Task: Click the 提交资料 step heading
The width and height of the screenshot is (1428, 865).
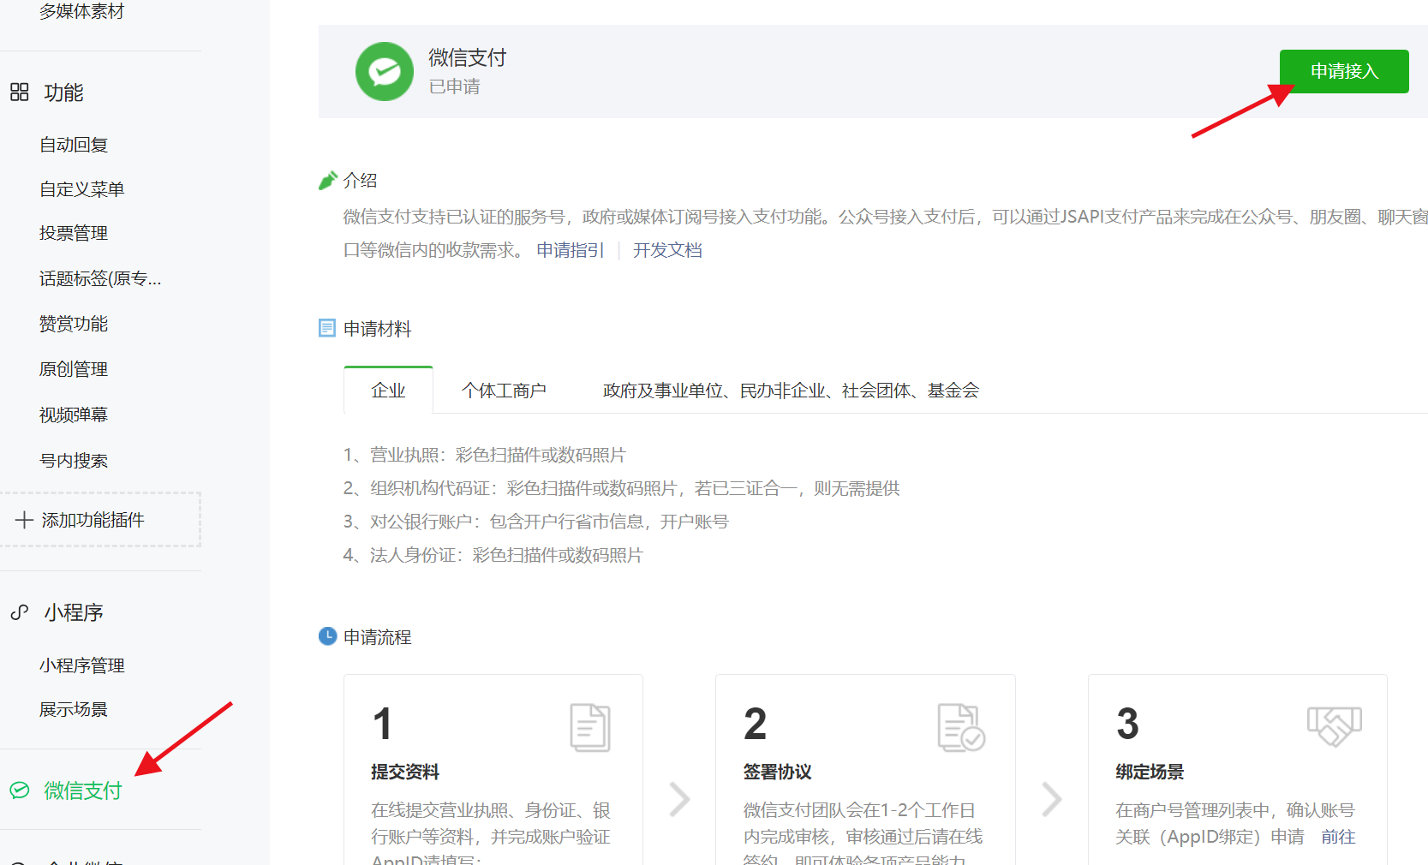Action: pyautogui.click(x=405, y=772)
